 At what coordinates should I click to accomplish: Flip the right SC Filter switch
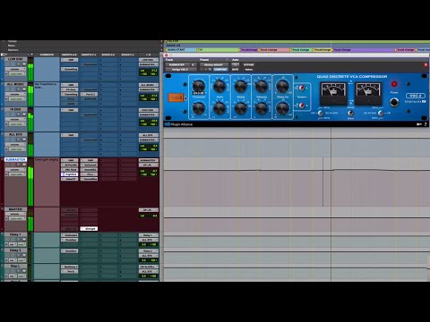click(x=381, y=113)
